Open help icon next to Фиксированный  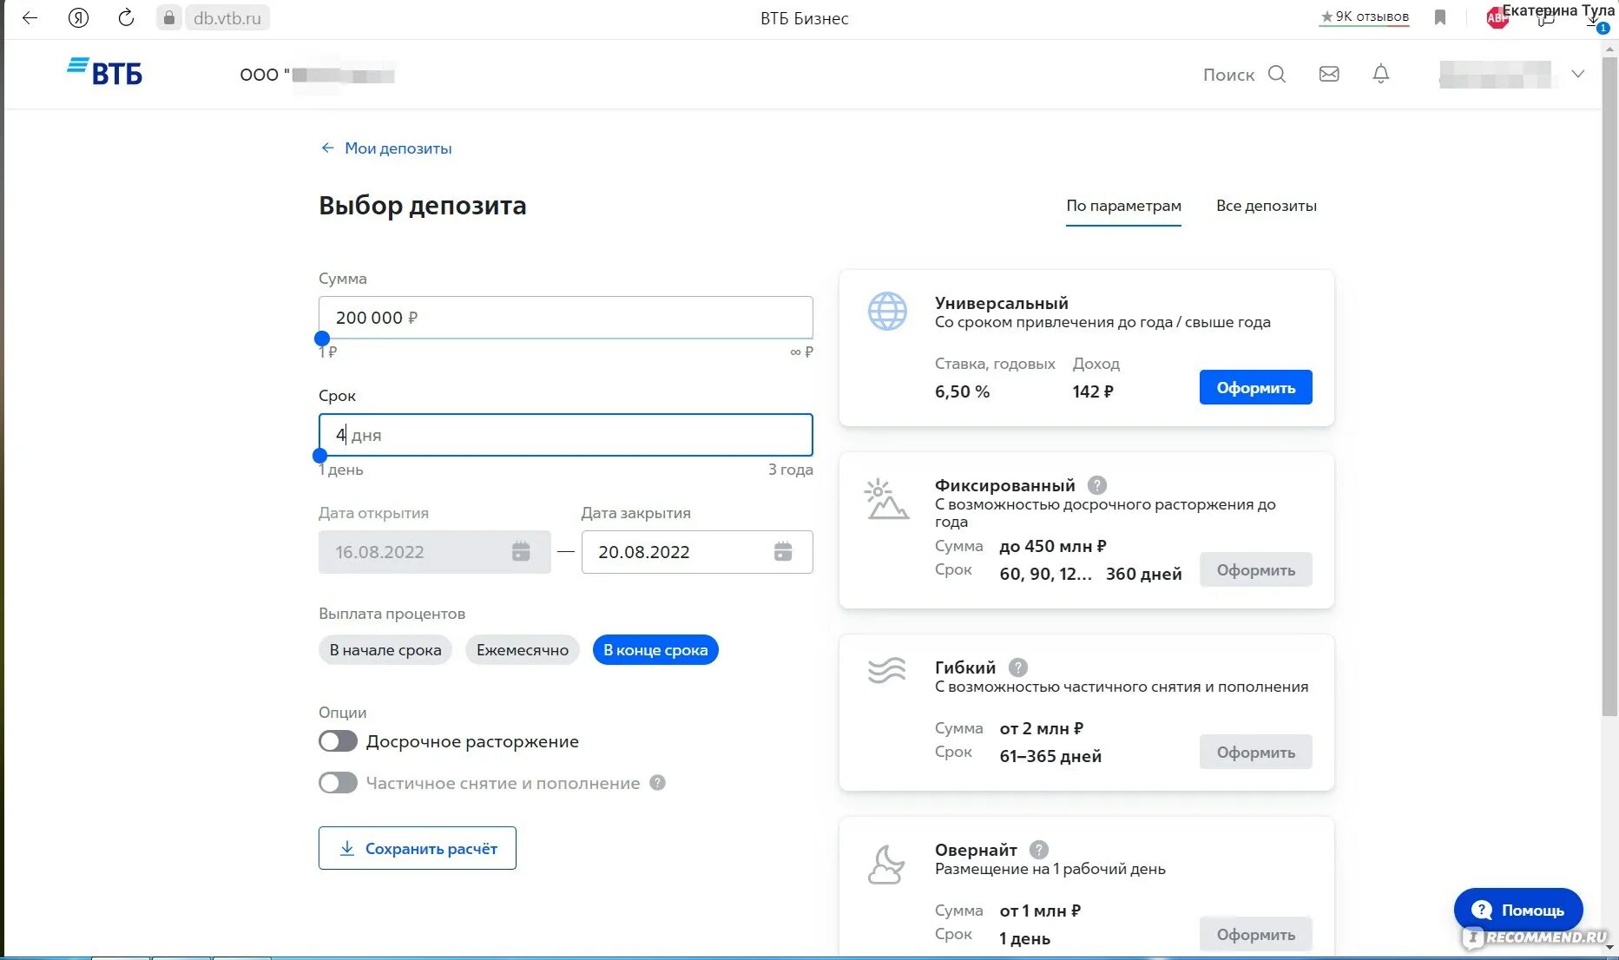coord(1097,485)
